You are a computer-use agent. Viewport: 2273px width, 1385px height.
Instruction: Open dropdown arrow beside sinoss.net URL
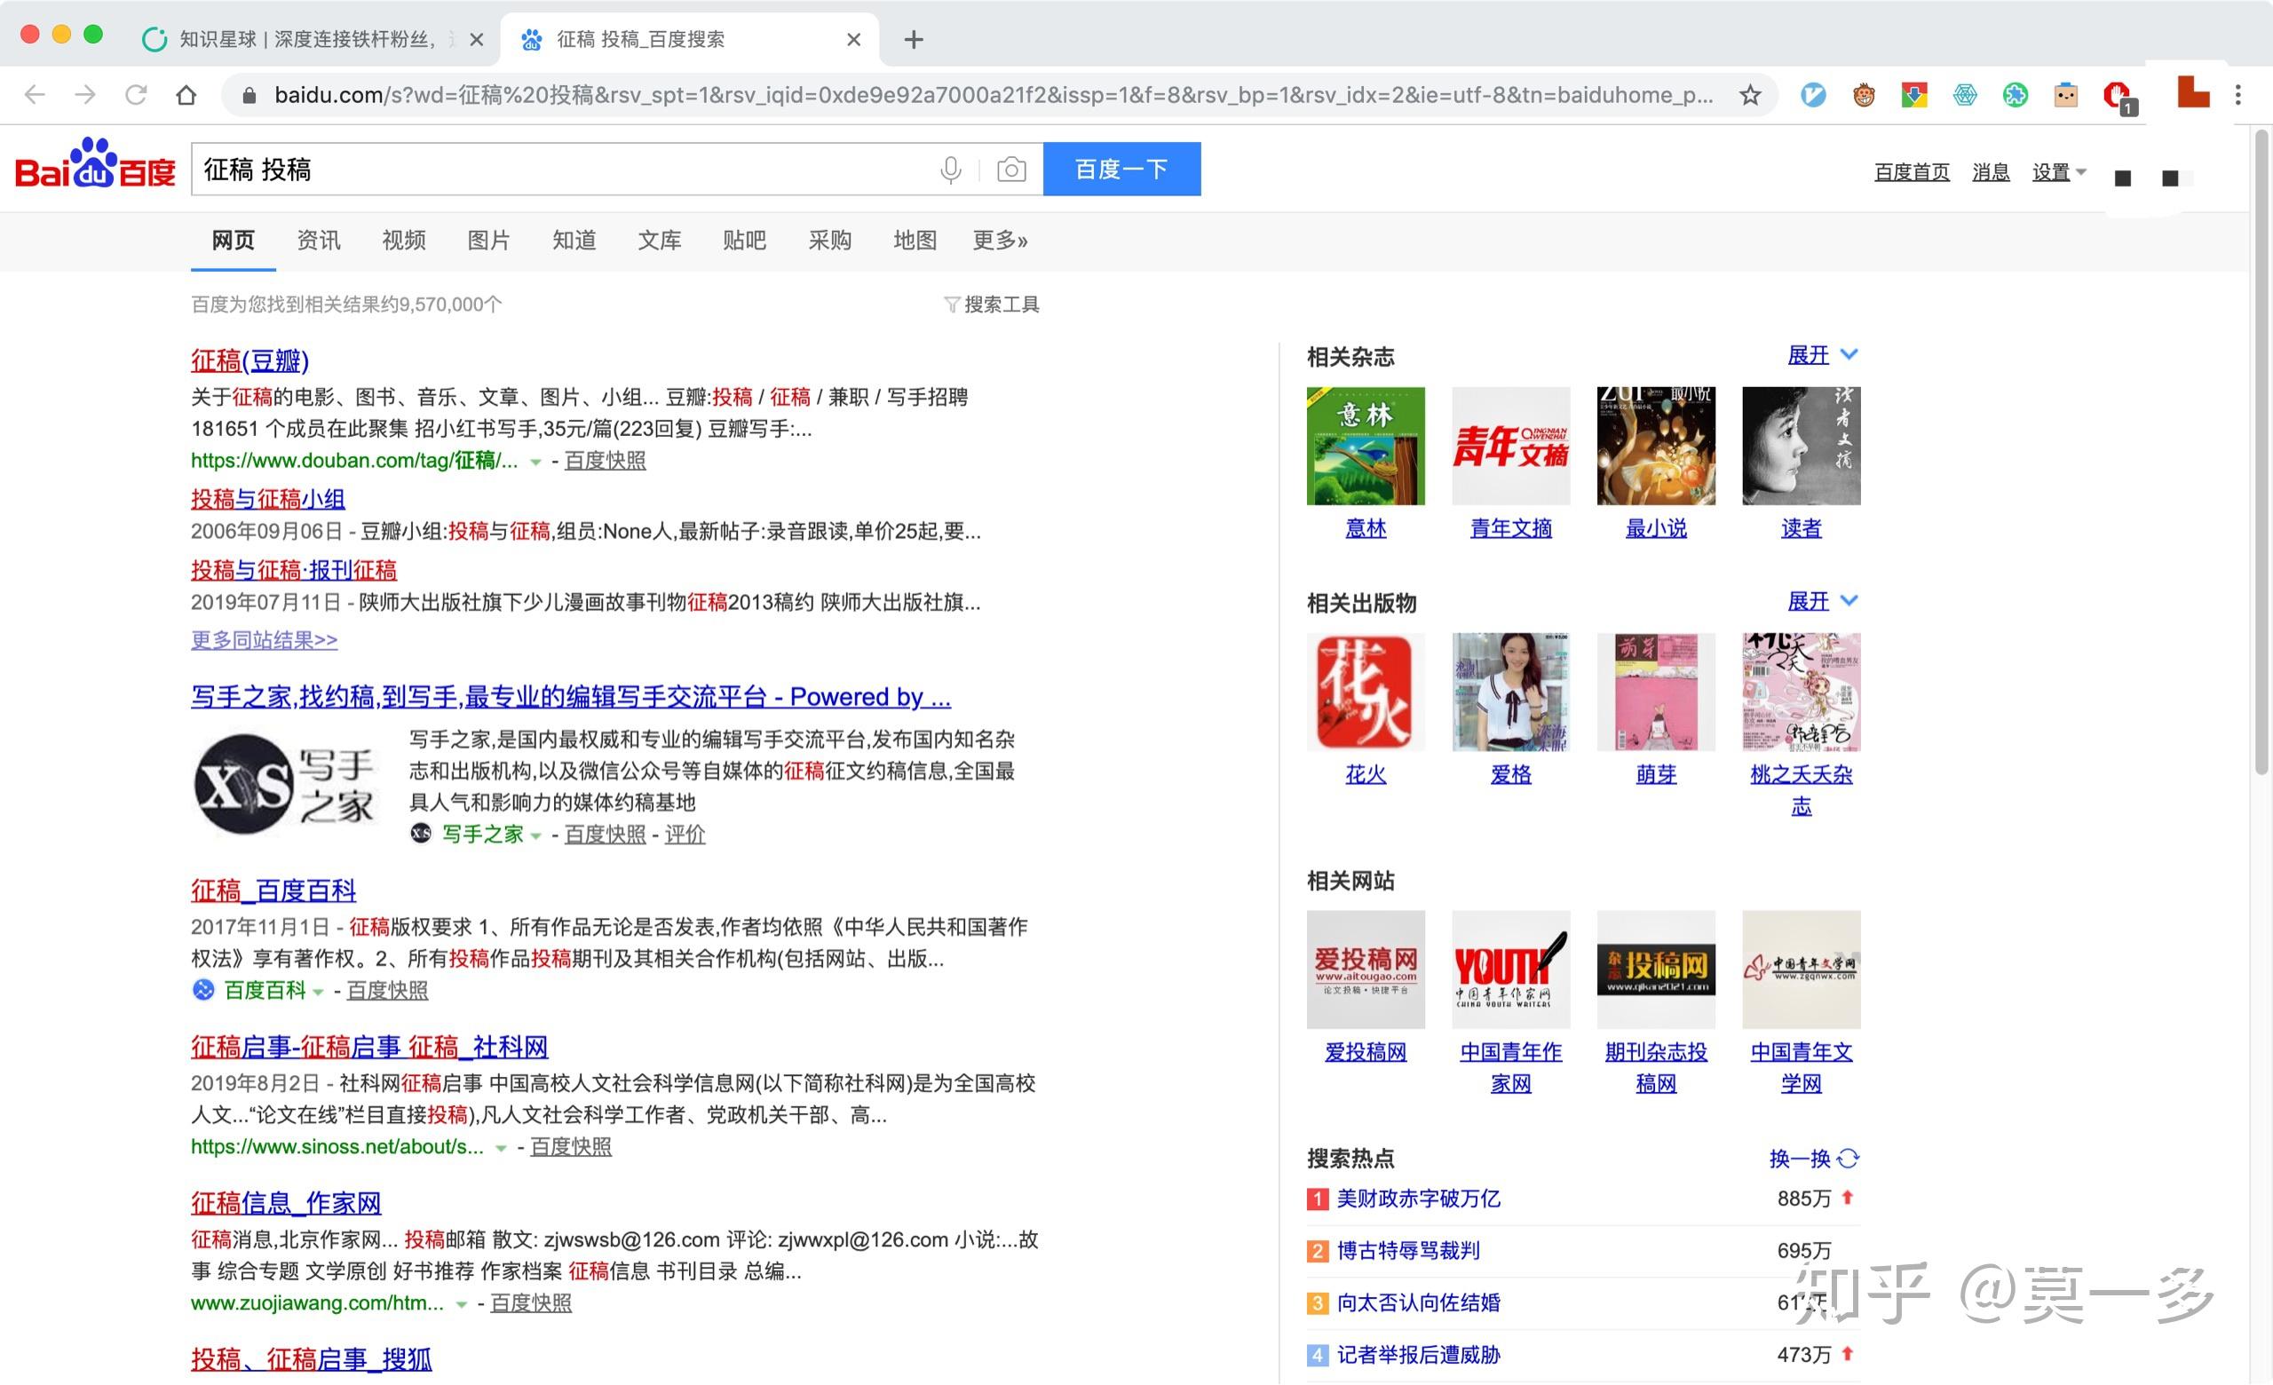[x=501, y=1148]
